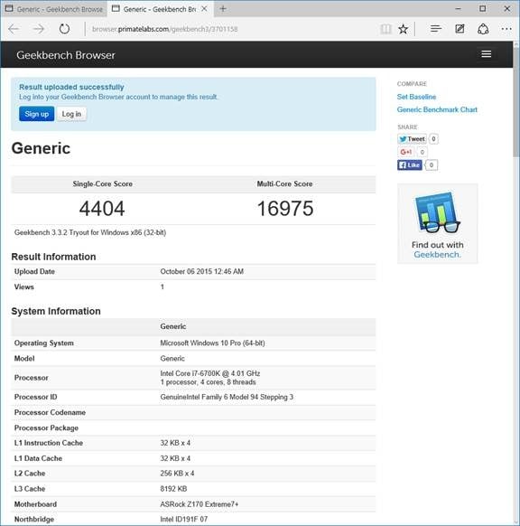This screenshot has height=526, width=520.
Task: Open Geekbench Browser hamburger menu
Action: tap(487, 54)
